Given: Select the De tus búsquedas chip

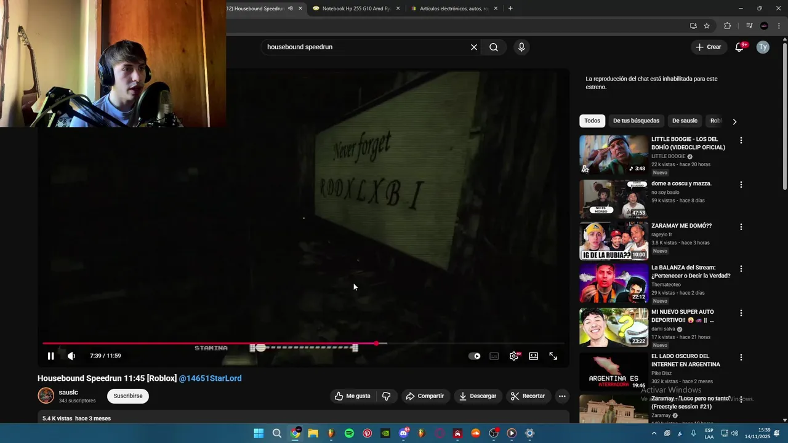Looking at the screenshot, I should 636,121.
